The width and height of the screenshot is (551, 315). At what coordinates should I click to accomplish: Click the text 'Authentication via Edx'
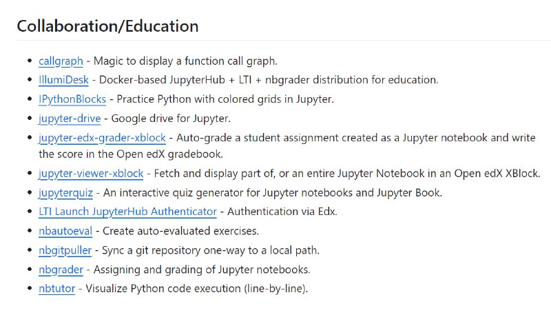tap(281, 212)
